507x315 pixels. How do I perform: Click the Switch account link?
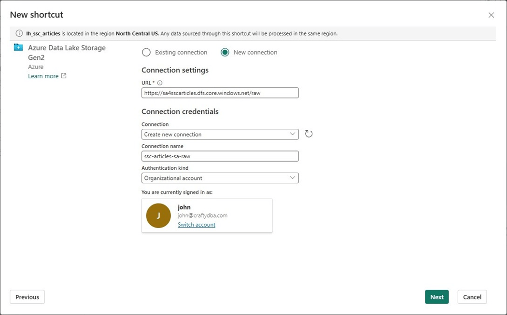(x=197, y=225)
